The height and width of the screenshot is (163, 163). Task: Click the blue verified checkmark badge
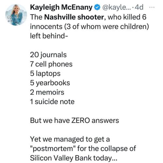click(x=97, y=7)
